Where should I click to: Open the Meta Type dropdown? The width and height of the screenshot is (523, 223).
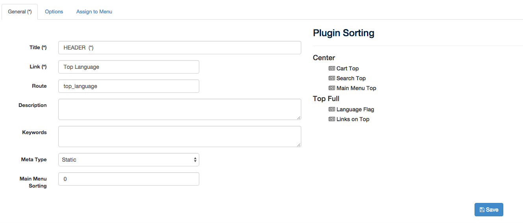(x=129, y=160)
